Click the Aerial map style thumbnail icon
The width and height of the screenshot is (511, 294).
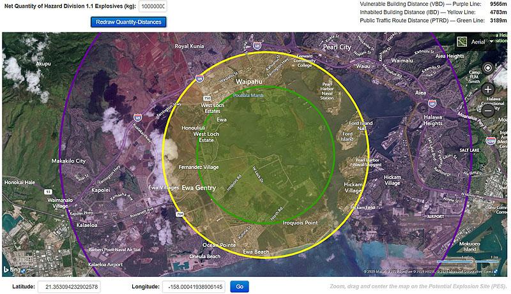462,41
